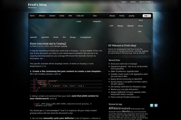Viewport: 181px width, 120px height.
Task: Open recent post Deploy Bonita Community on OpenShift
Action: tap(126, 79)
